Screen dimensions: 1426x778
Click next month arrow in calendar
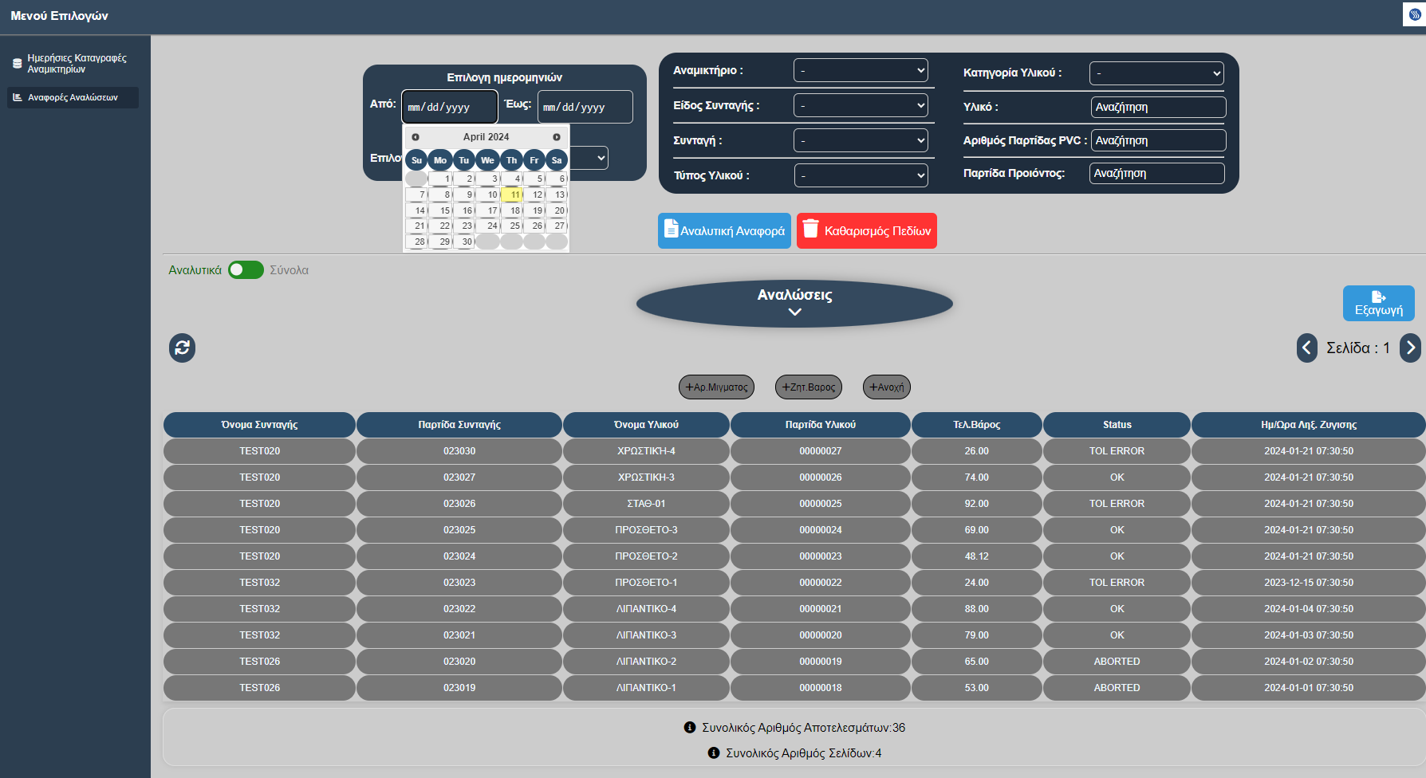pyautogui.click(x=557, y=137)
